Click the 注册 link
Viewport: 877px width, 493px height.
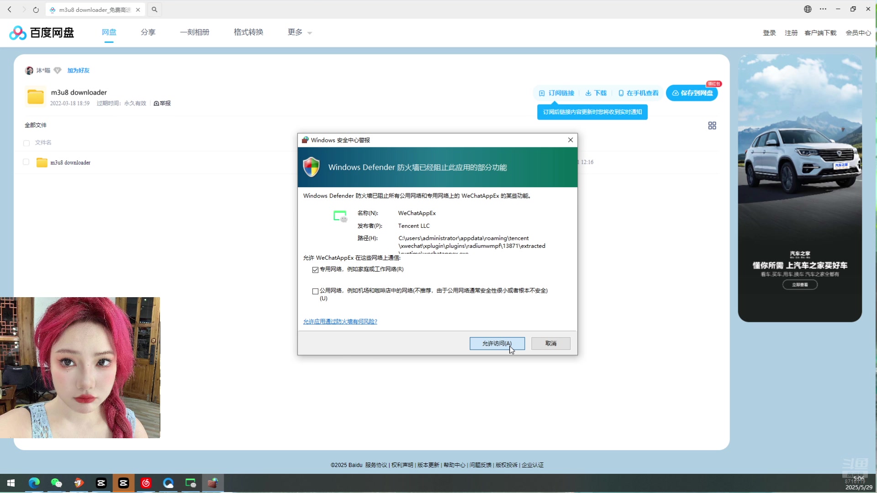pyautogui.click(x=791, y=33)
